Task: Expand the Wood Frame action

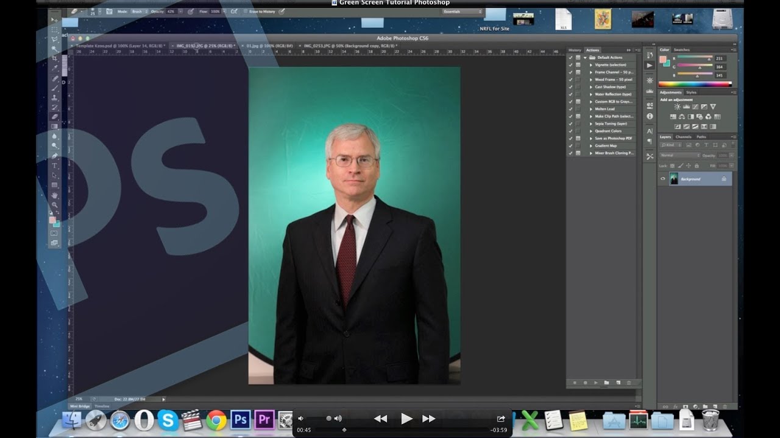Action: click(x=591, y=80)
